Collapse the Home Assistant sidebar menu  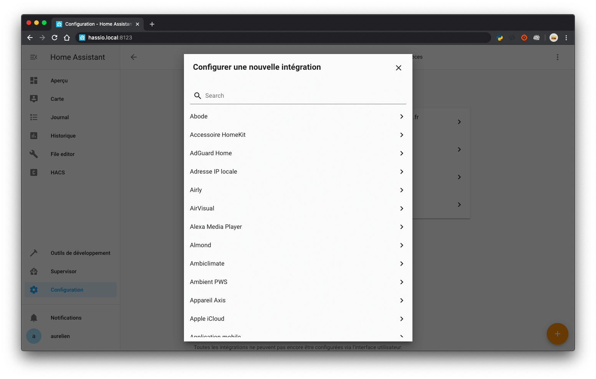(x=34, y=57)
